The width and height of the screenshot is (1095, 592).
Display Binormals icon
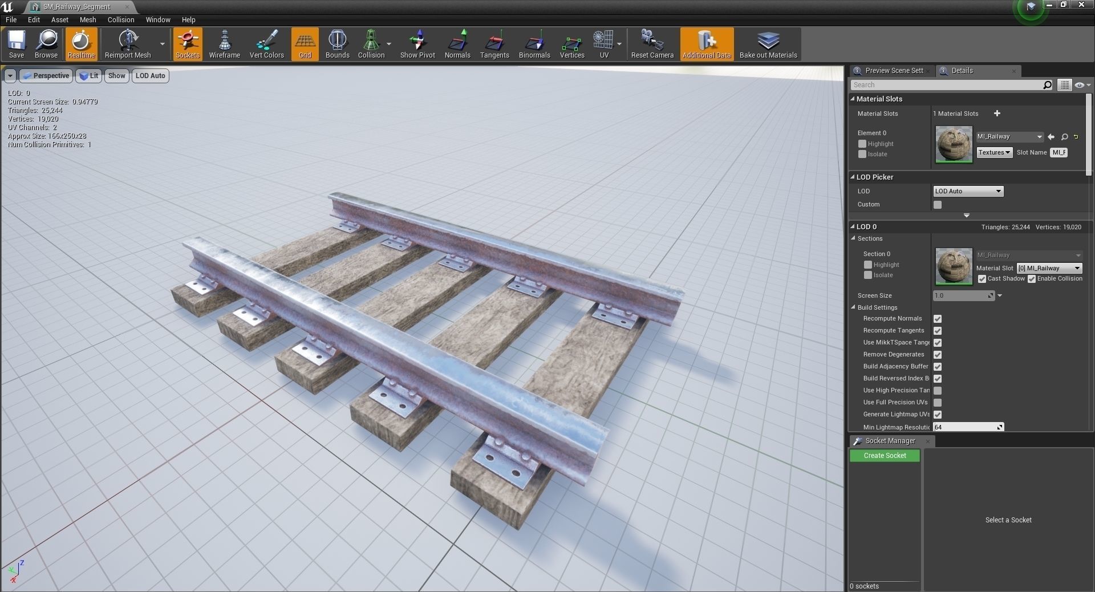pyautogui.click(x=534, y=44)
